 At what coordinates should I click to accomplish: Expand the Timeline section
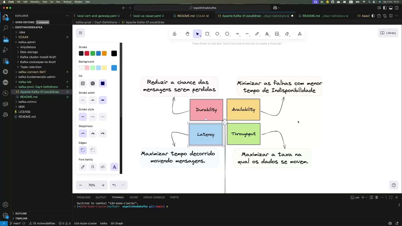pos(21,218)
